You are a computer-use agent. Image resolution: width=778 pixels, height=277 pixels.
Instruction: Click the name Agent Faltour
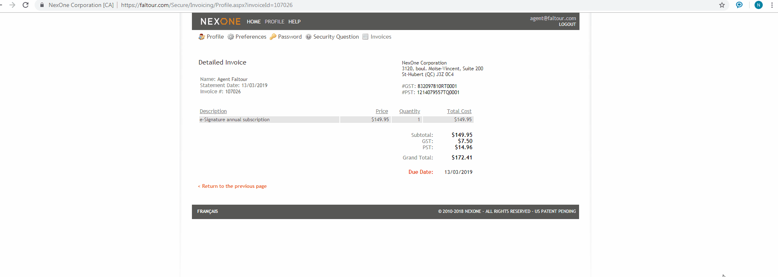pyautogui.click(x=232, y=79)
